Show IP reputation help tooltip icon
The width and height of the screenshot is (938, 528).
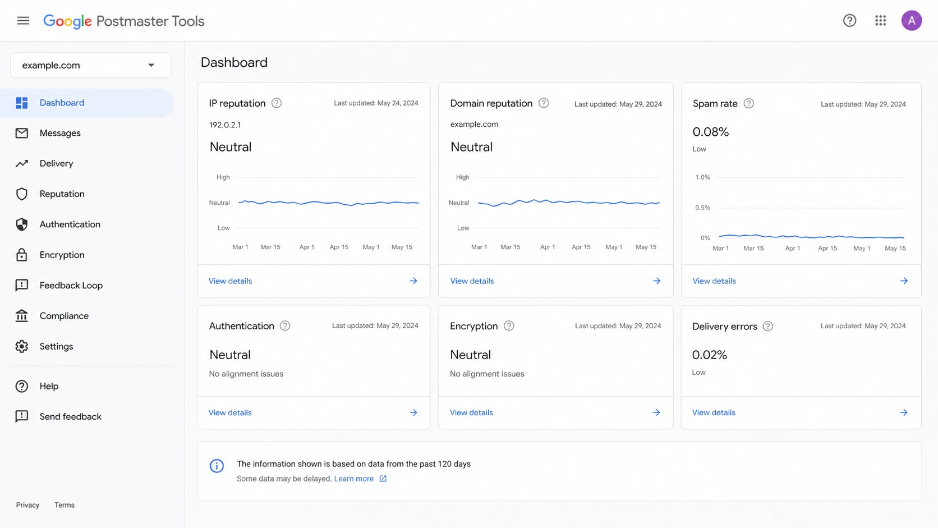277,103
